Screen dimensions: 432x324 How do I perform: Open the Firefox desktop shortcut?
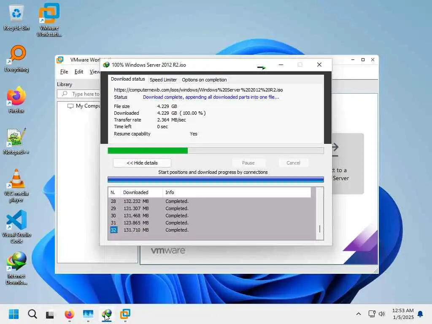[16, 100]
